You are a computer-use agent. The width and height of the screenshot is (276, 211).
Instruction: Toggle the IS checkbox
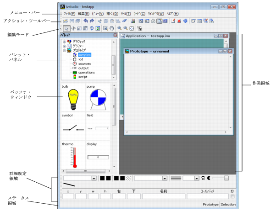coord(232,196)
